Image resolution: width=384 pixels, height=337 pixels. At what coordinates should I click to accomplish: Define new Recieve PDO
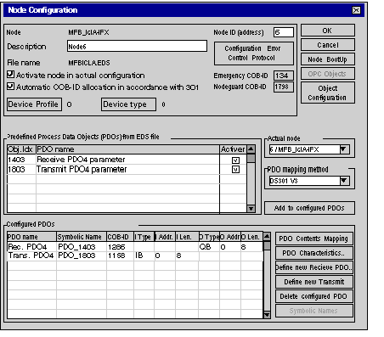(314, 267)
